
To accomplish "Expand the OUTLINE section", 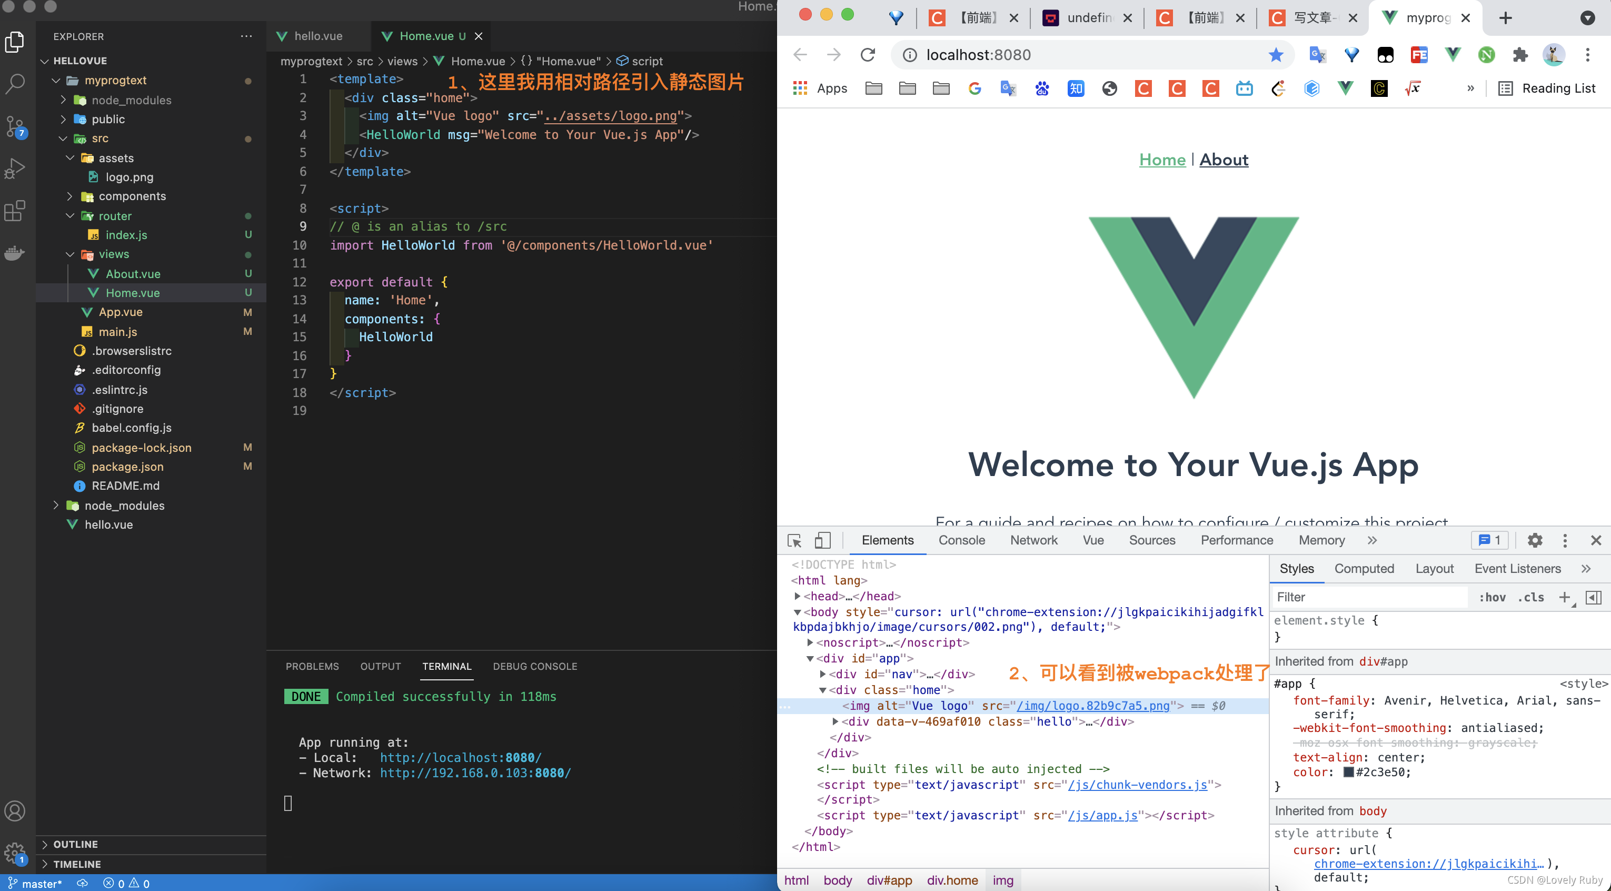I will tap(75, 844).
